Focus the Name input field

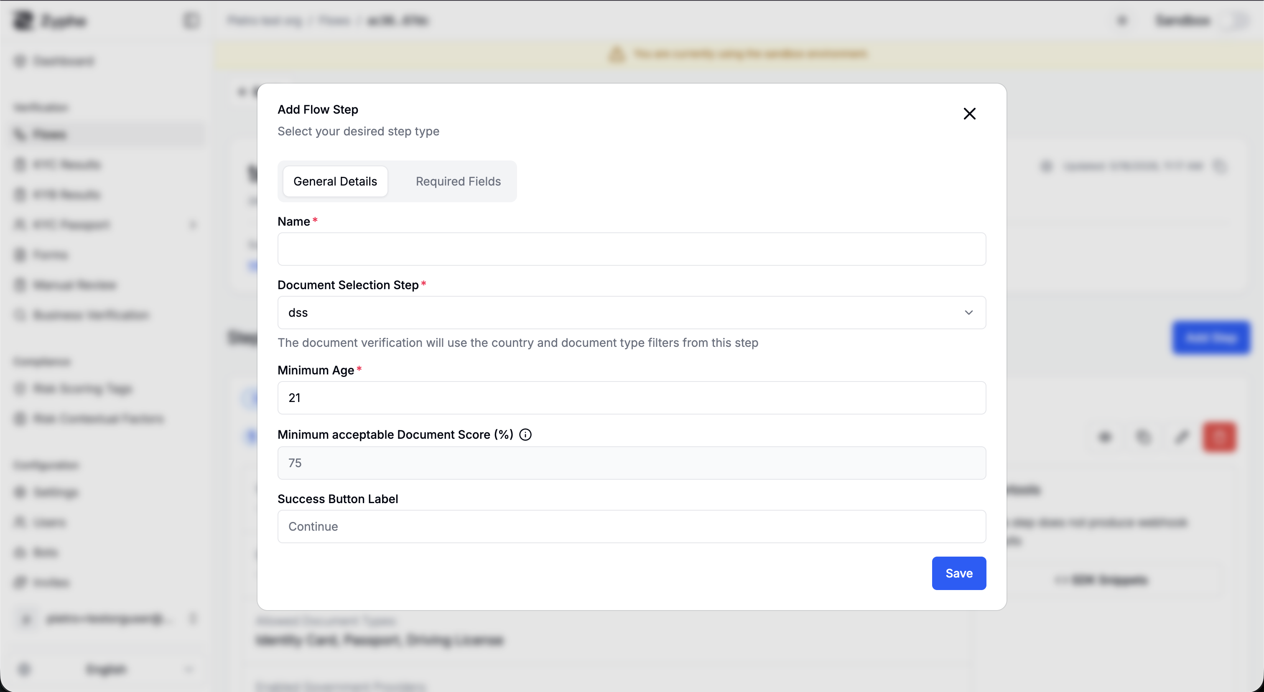(x=632, y=249)
